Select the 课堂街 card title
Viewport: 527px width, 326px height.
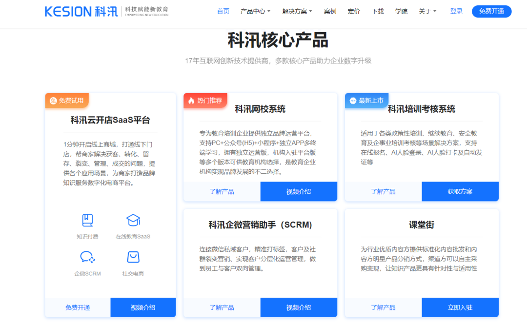pyautogui.click(x=422, y=225)
